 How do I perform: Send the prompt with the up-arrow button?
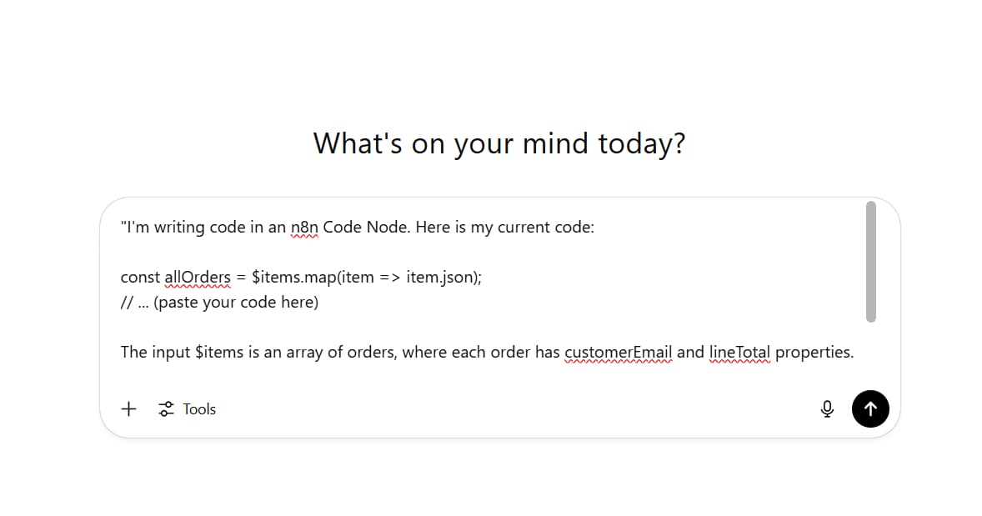(870, 409)
